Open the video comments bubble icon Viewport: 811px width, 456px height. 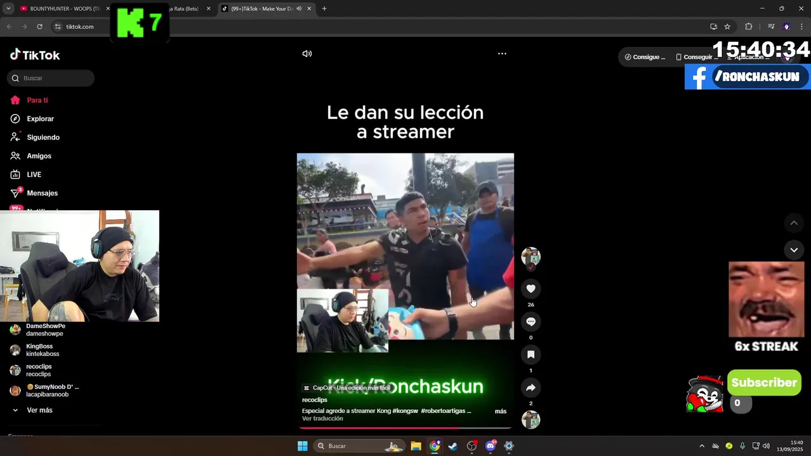(x=531, y=322)
